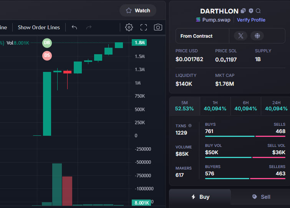The height and width of the screenshot is (208, 290).
Task: Click the 1.8M price axis label
Action: point(139,43)
